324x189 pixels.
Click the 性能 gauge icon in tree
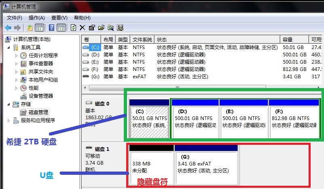[x=23, y=88]
